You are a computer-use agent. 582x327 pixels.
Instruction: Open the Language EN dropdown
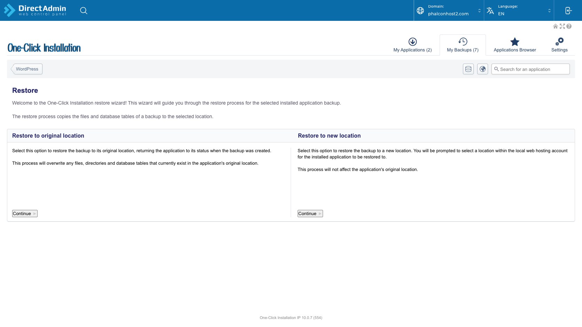tap(519, 10)
